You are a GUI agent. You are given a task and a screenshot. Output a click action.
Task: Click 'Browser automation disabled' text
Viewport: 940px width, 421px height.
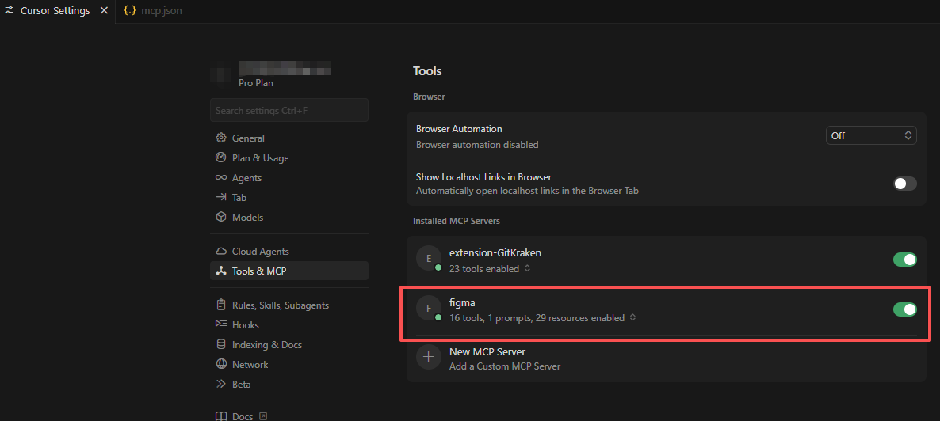(477, 144)
